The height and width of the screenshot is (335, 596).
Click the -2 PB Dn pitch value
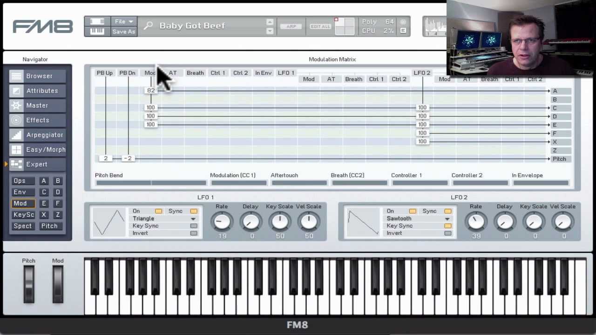(x=128, y=158)
